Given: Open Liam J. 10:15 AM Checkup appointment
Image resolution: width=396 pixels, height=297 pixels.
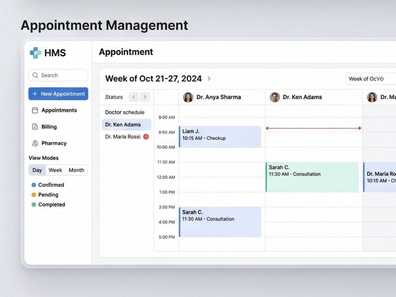Looking at the screenshot, I should 220,137.
